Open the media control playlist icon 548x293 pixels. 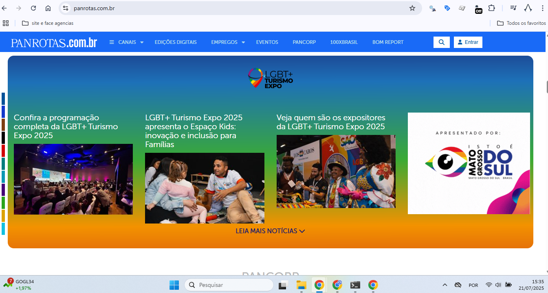513,8
